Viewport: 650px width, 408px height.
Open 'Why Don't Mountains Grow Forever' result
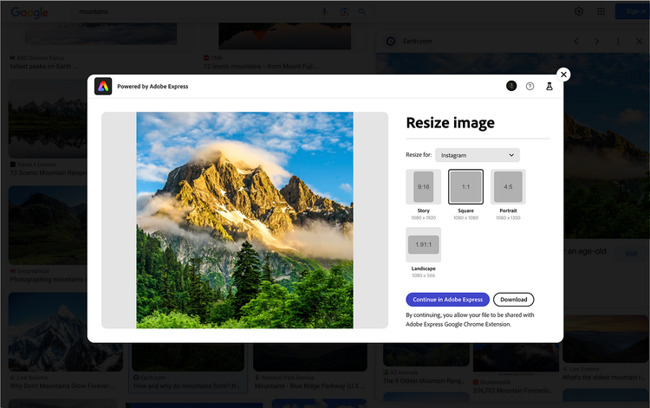coord(62,386)
